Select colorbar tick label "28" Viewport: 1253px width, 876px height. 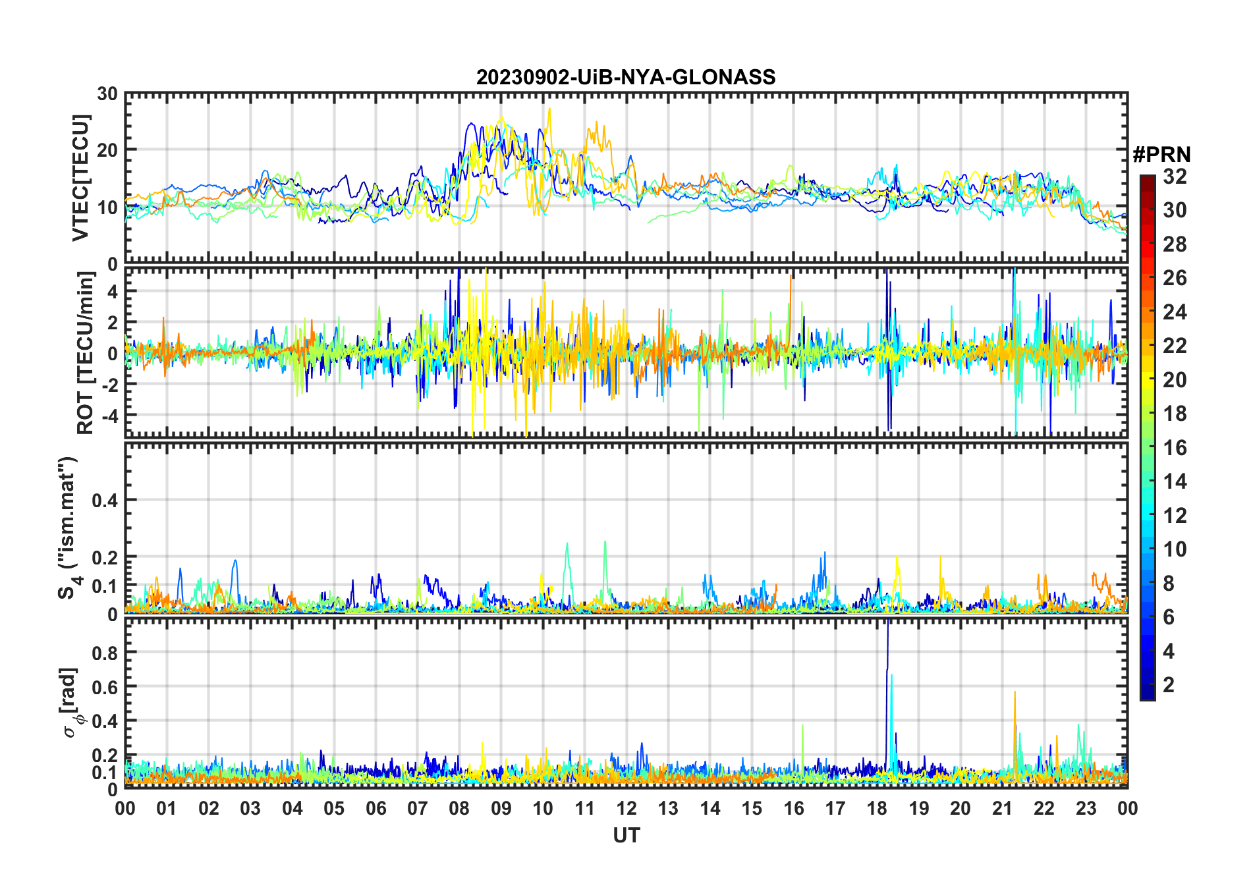pyautogui.click(x=1175, y=244)
